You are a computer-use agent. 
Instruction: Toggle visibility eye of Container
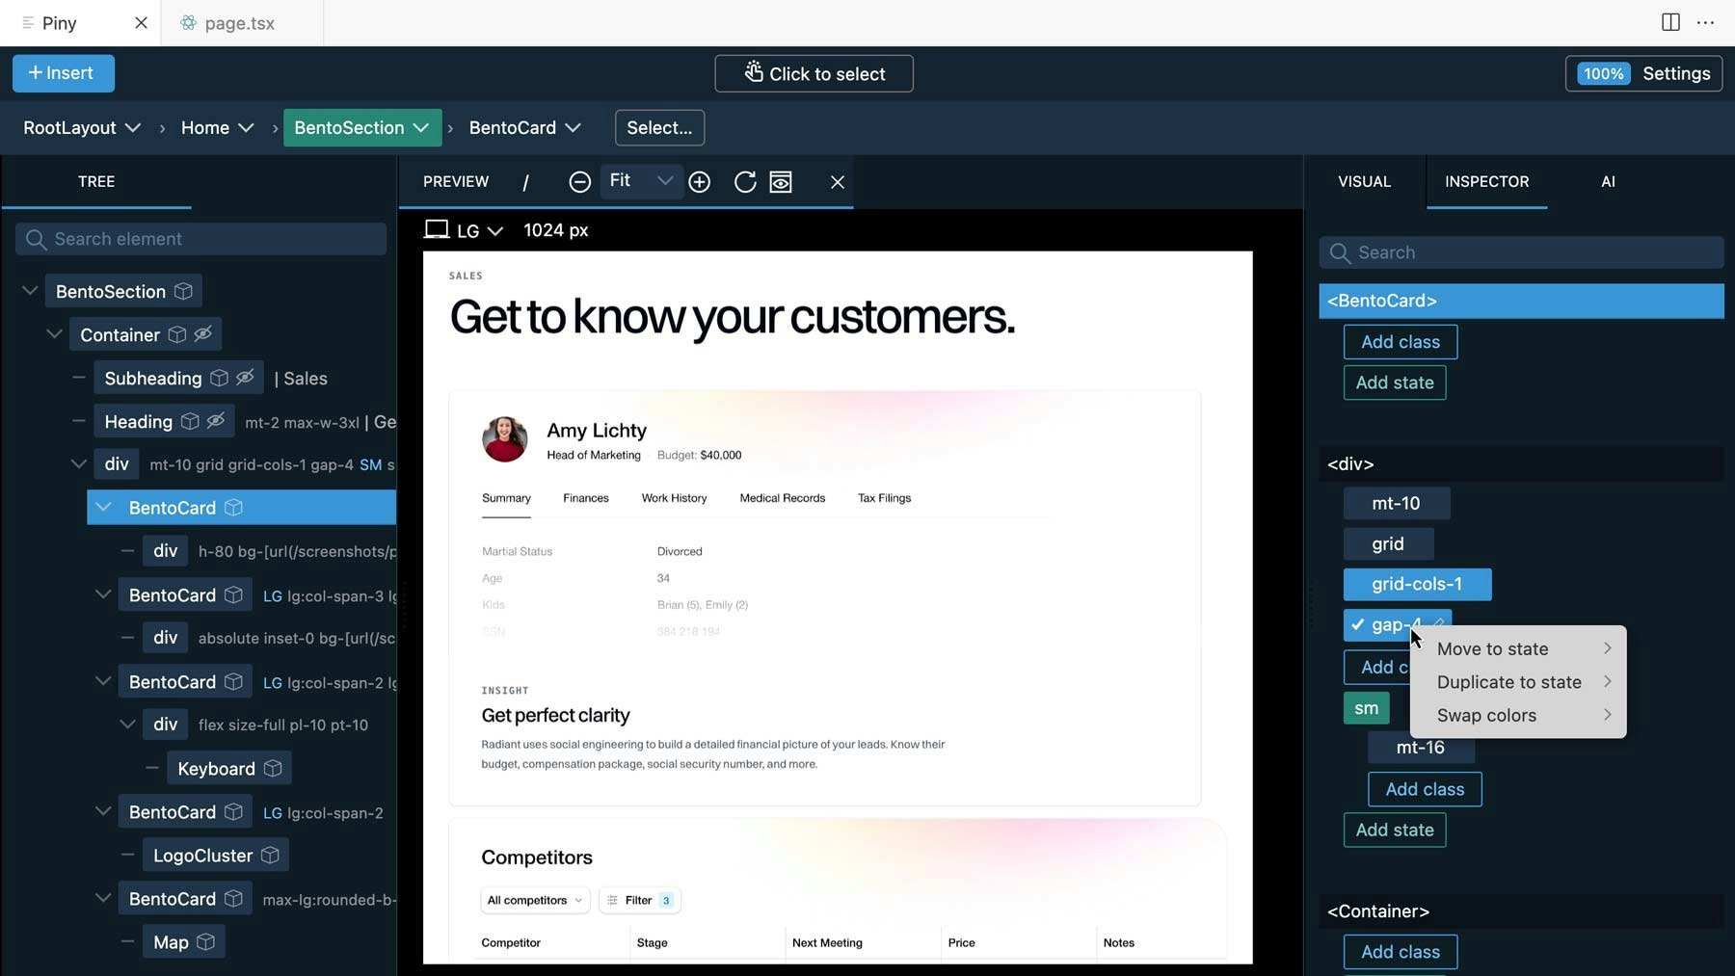pos(202,334)
